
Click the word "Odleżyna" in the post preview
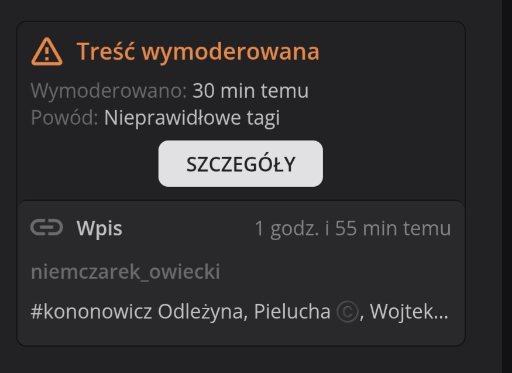click(201, 312)
